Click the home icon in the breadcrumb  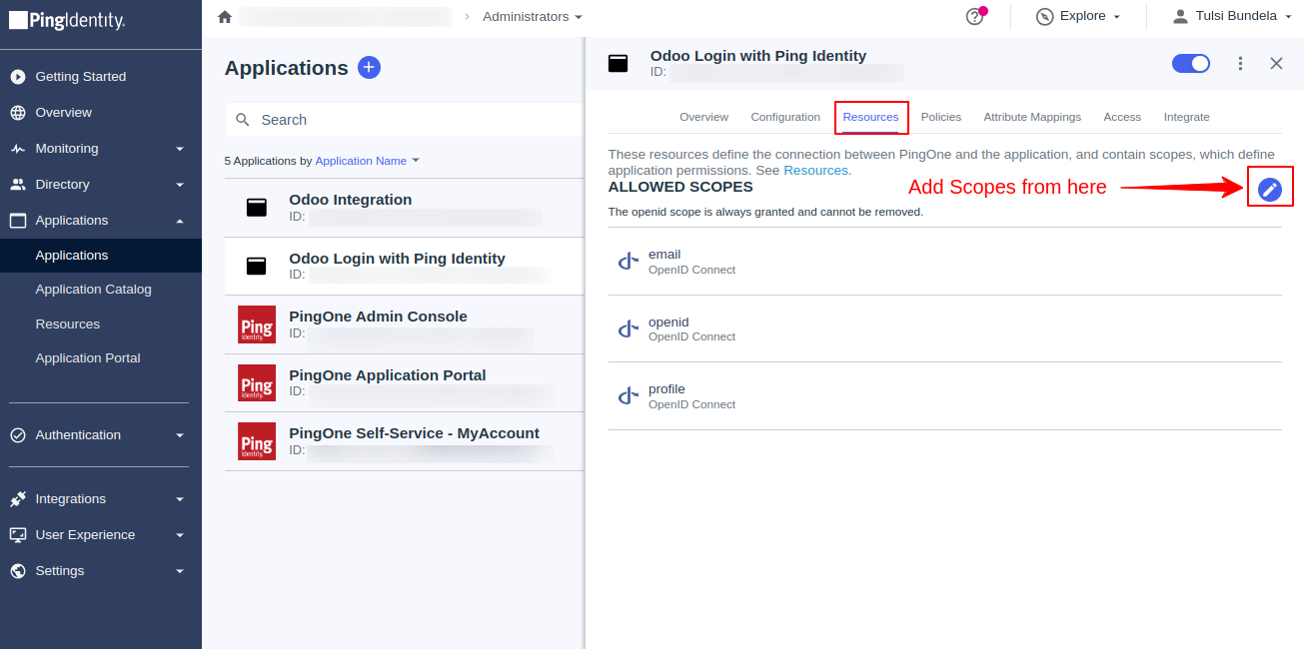tap(225, 16)
